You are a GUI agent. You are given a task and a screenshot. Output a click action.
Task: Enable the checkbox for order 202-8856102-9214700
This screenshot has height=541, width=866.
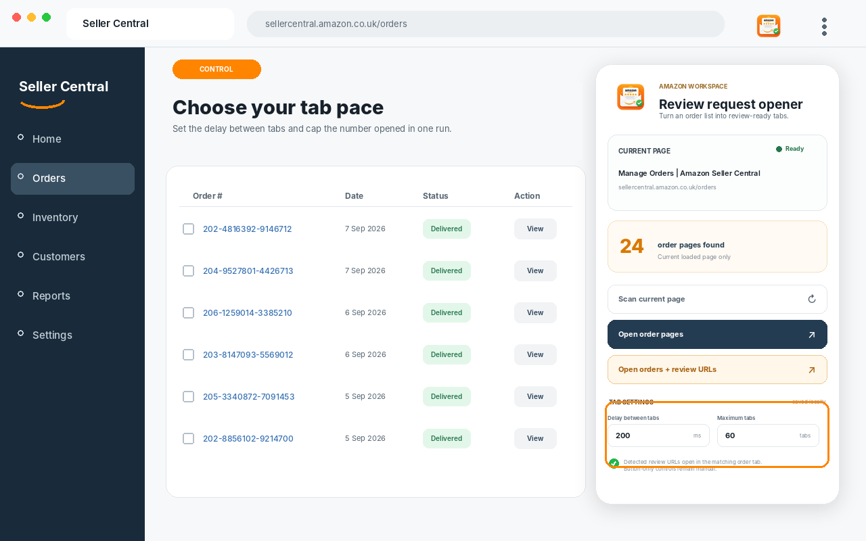189,439
